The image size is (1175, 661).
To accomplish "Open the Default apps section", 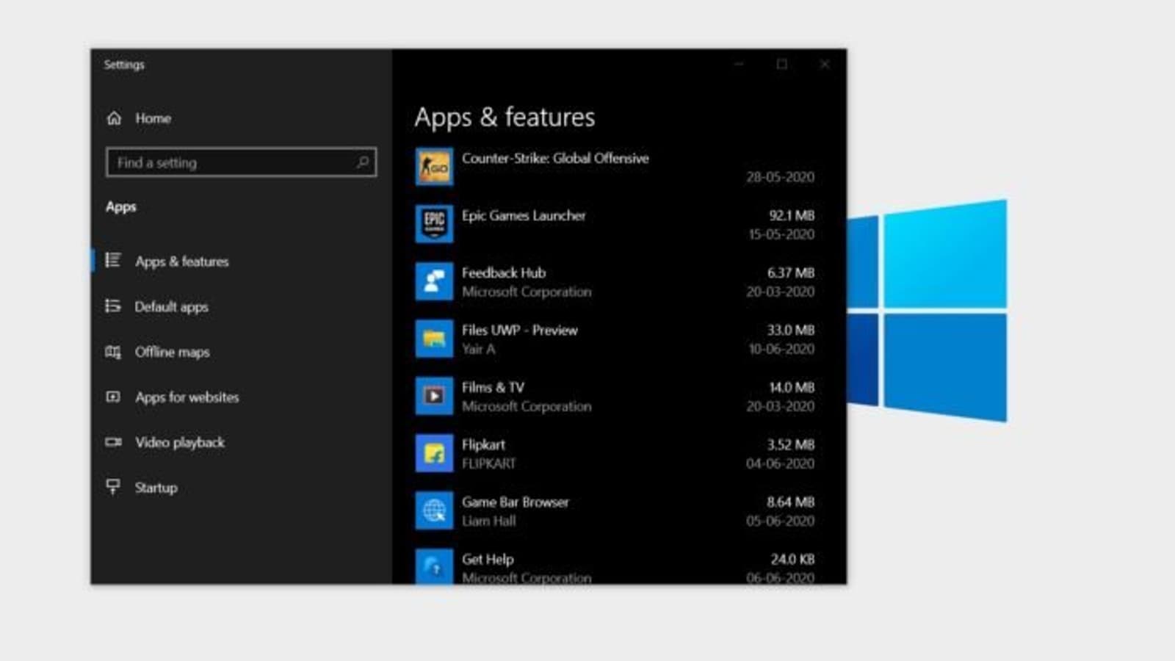I will 171,307.
